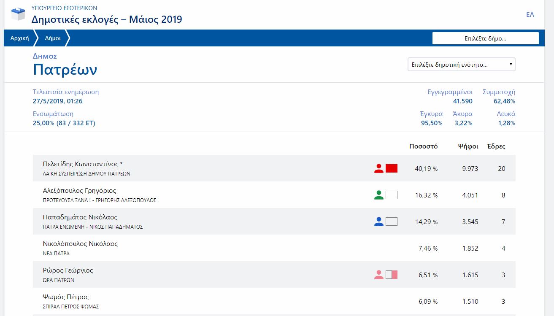Click the Έδρες column header

click(x=496, y=146)
